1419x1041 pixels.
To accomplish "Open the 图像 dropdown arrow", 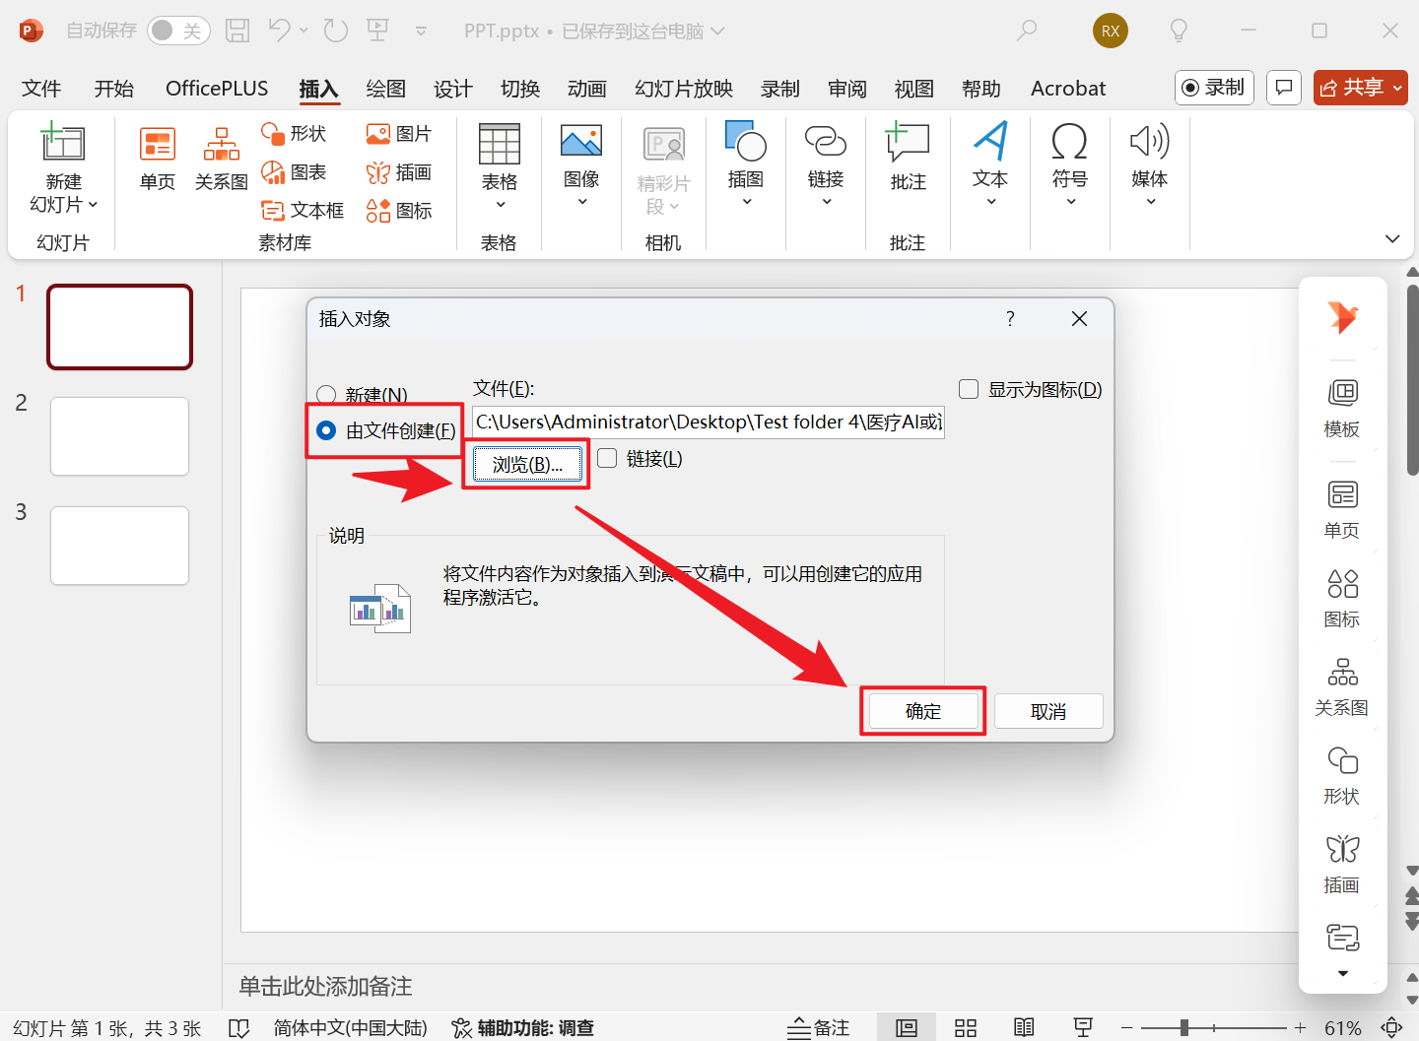I will pos(580,202).
